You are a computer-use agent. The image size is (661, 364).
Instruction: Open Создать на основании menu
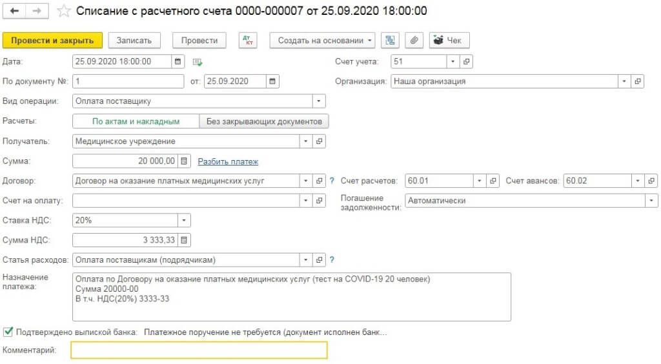click(x=323, y=41)
